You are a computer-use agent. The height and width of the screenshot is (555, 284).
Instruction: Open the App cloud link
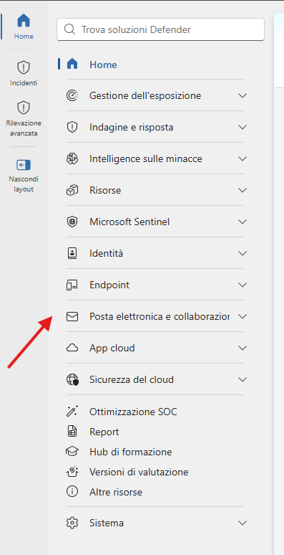[x=155, y=348]
